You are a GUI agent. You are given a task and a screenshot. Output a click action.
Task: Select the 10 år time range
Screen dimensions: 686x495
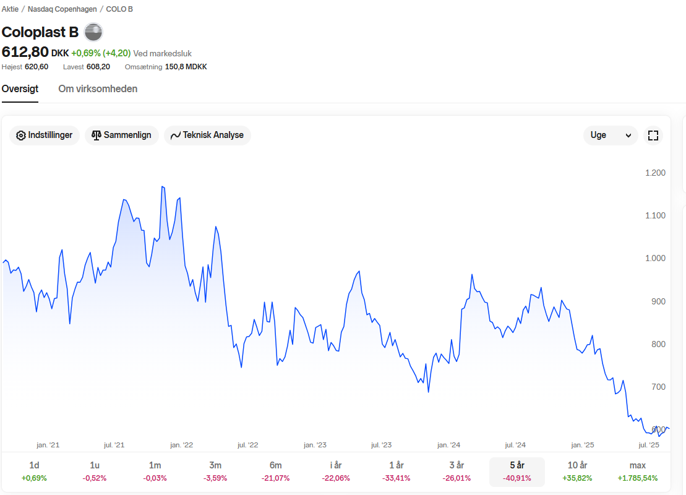[x=578, y=471]
